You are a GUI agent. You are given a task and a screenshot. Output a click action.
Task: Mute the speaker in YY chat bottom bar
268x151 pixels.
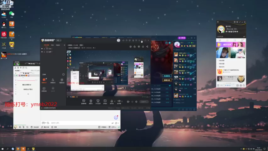click(x=20, y=127)
